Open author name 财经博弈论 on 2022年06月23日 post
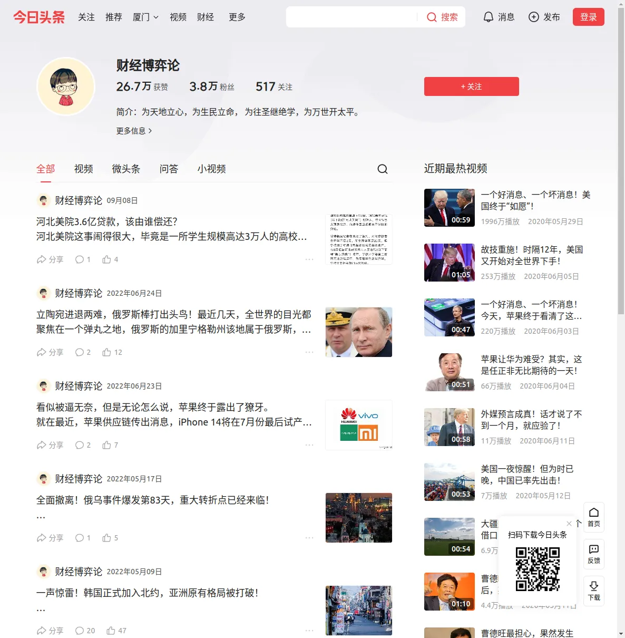This screenshot has height=638, width=625. click(x=79, y=386)
